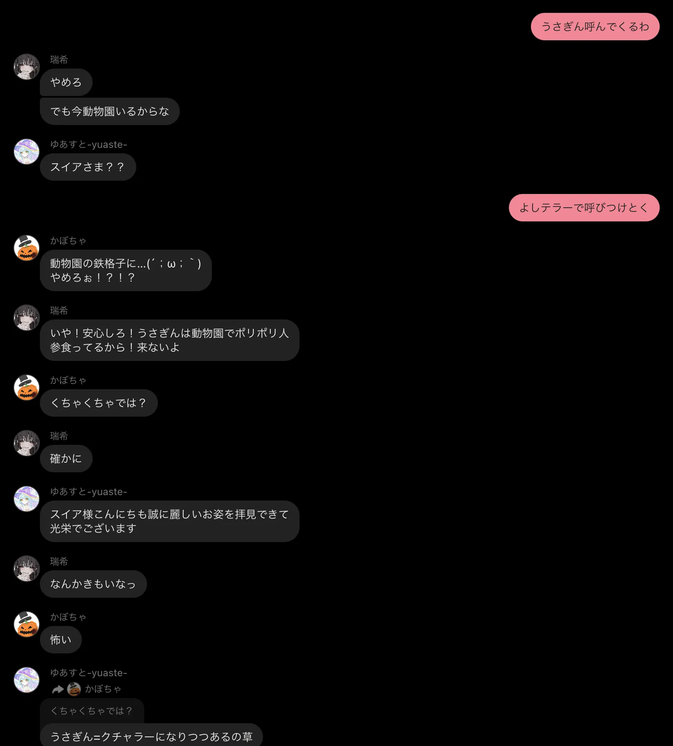Open 瑞希's avatar beside the やめろ message
Image resolution: width=673 pixels, height=746 pixels.
(27, 66)
